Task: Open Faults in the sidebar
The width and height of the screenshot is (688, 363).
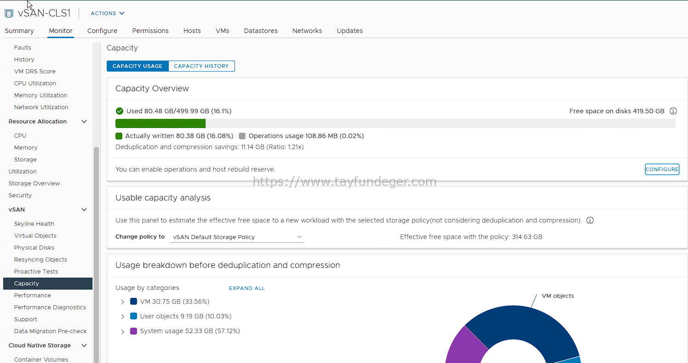Action: click(x=23, y=47)
